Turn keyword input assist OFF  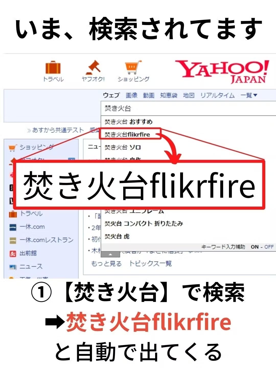coord(269,247)
